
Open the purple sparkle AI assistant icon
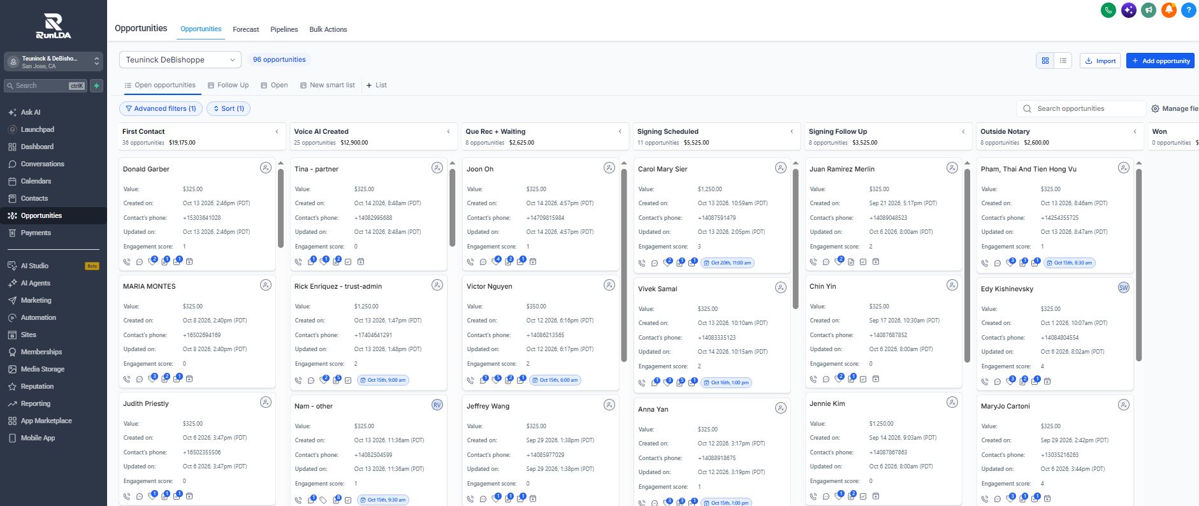click(x=1129, y=10)
